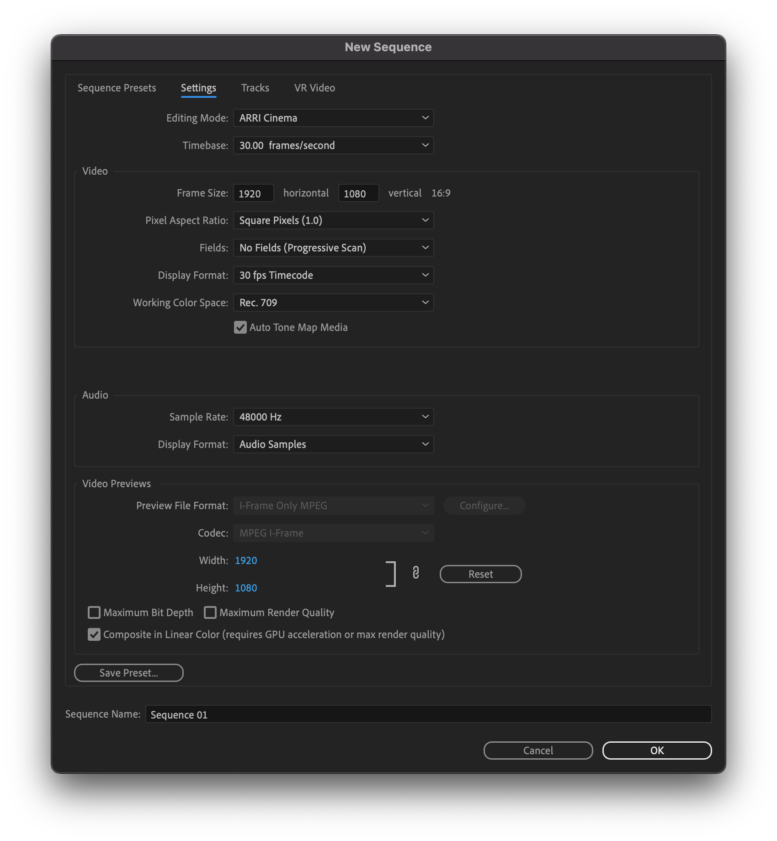Open audio Sample Rate dropdown
This screenshot has height=841, width=777.
coord(334,417)
